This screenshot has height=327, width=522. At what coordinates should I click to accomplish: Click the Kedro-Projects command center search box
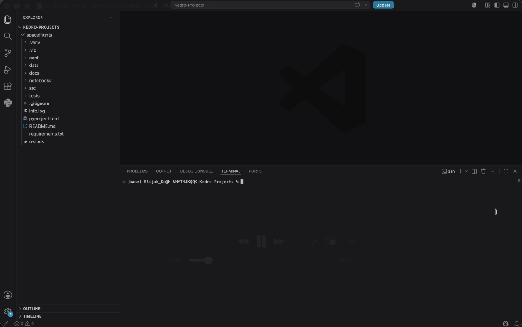[x=261, y=5]
